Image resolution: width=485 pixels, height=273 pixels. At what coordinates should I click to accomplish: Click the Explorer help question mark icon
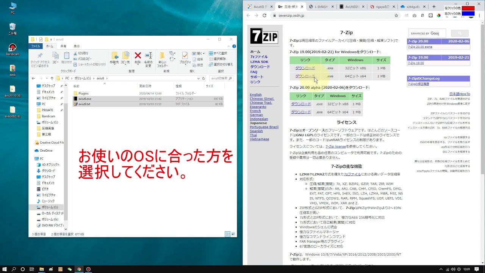(x=234, y=46)
